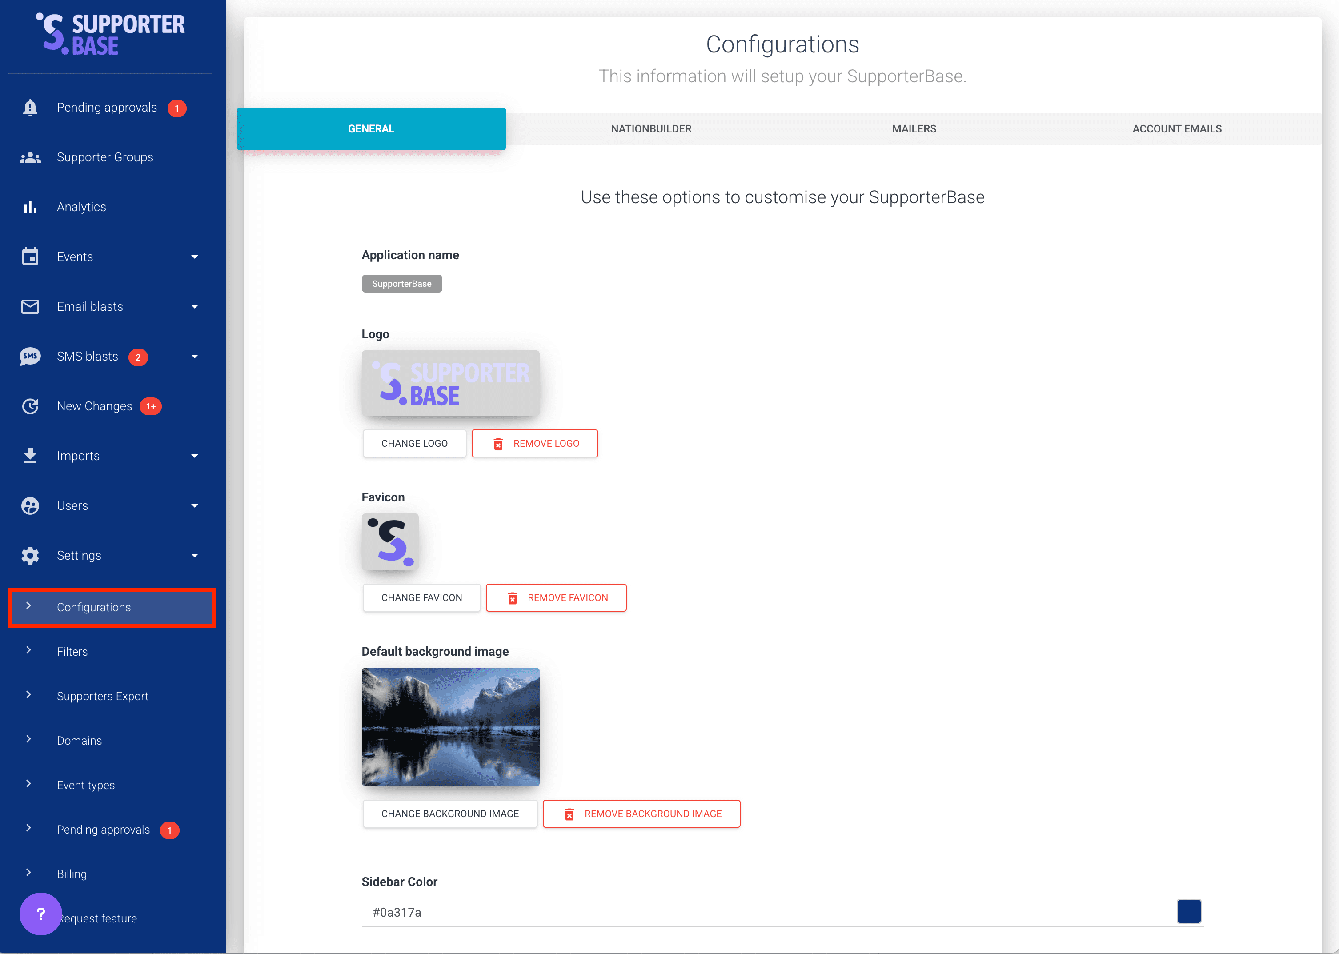
Task: Expand the Users section chevron
Action: pyautogui.click(x=194, y=505)
